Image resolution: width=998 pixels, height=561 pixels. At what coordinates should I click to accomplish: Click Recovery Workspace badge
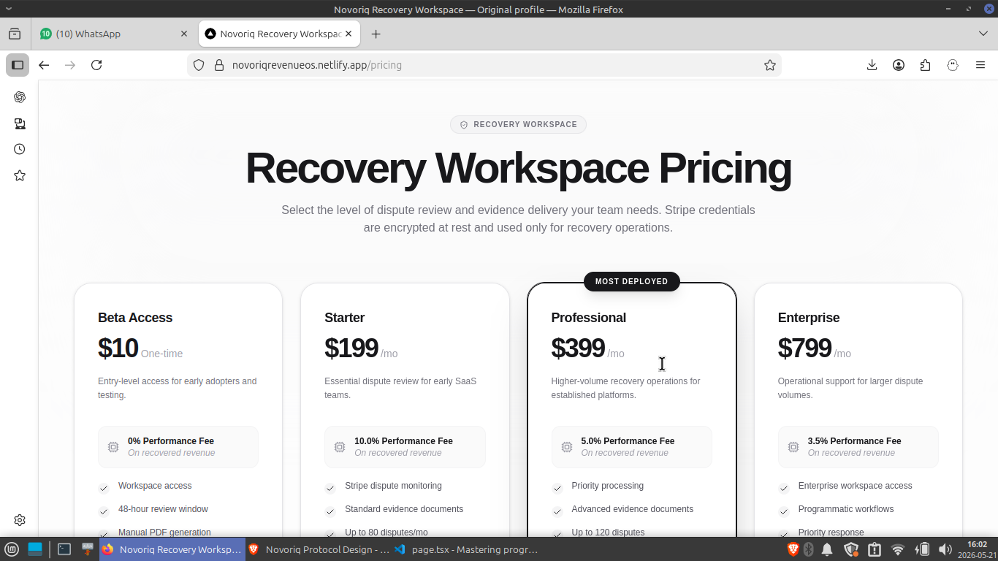[x=518, y=124]
